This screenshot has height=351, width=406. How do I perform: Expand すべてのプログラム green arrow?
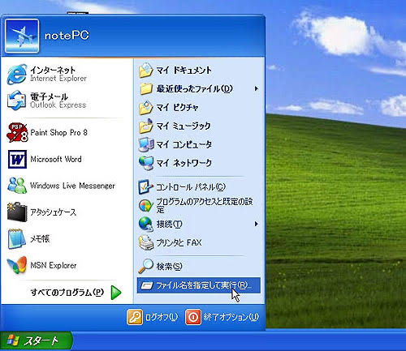tap(116, 293)
